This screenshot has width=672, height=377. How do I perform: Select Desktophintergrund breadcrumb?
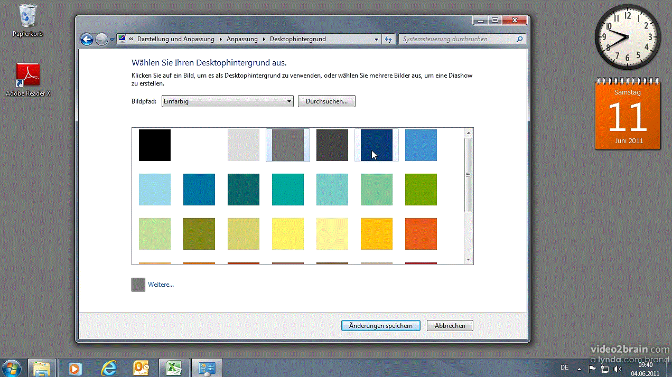click(298, 39)
